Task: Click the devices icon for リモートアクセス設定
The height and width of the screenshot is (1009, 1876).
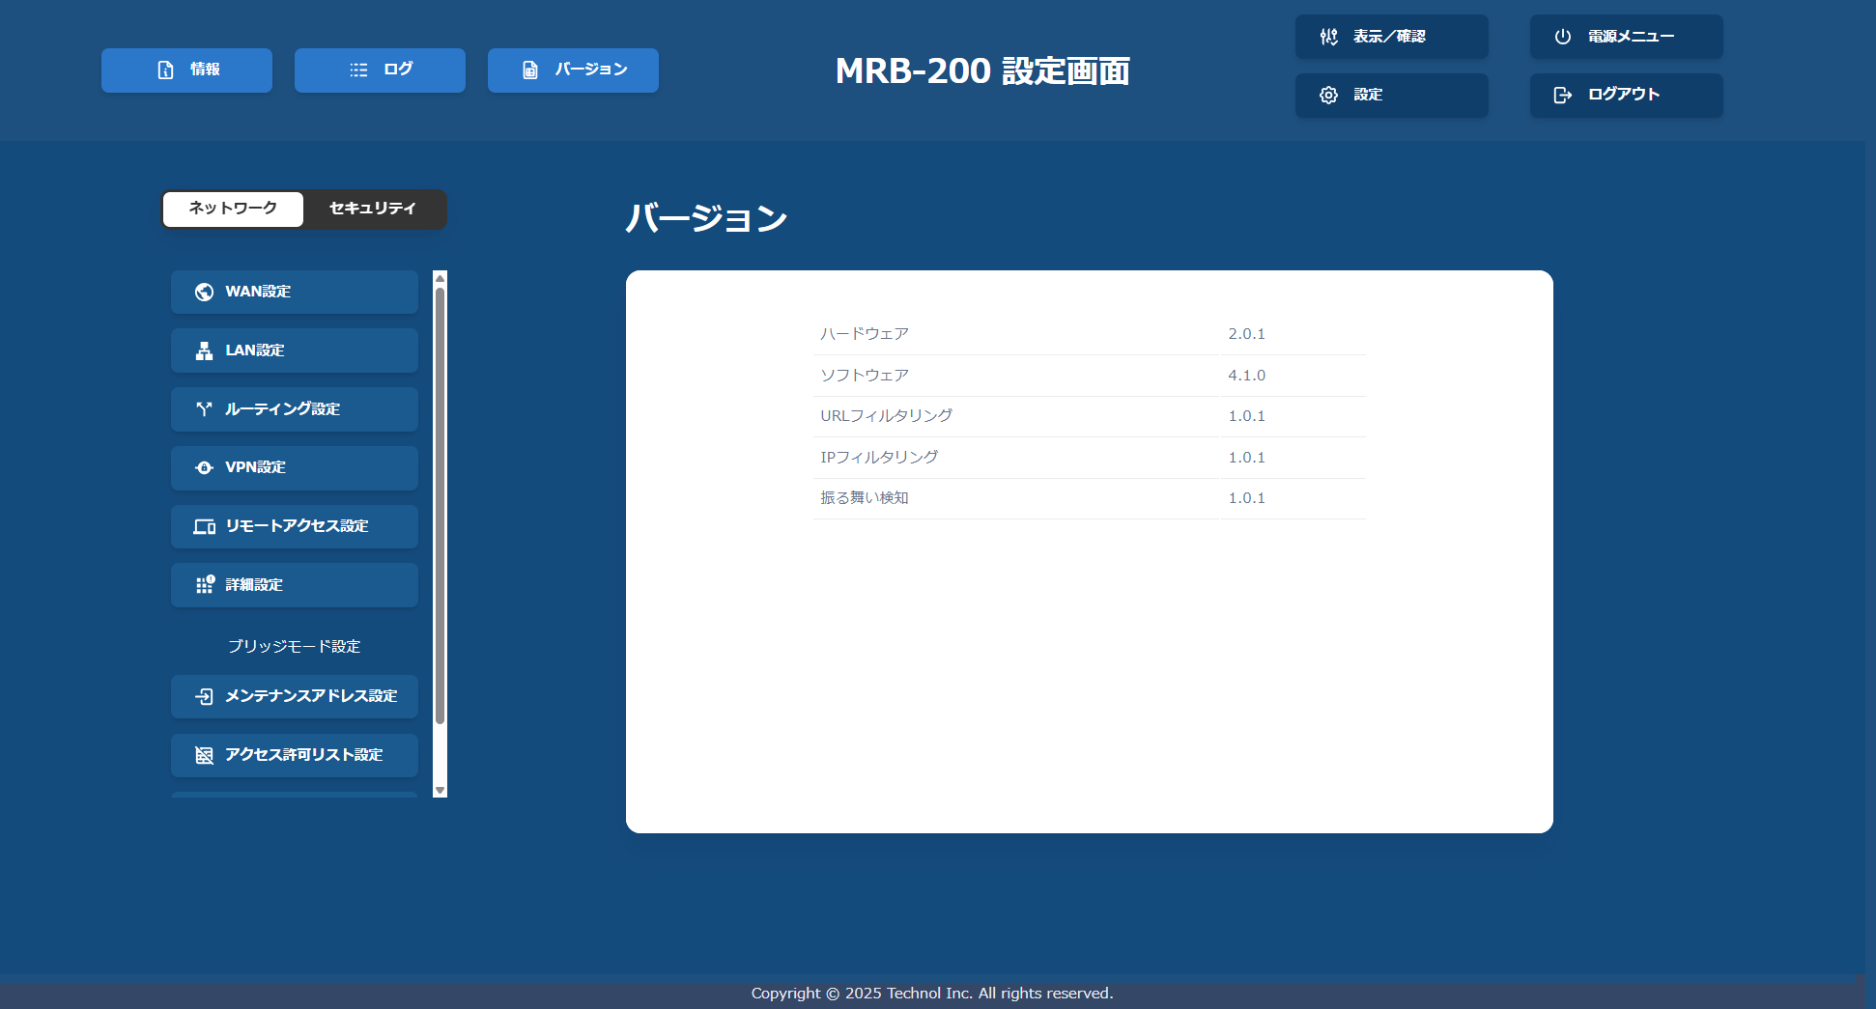Action: [x=204, y=526]
